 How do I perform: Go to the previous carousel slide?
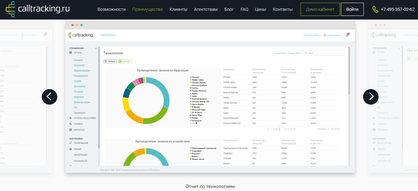coord(50,97)
